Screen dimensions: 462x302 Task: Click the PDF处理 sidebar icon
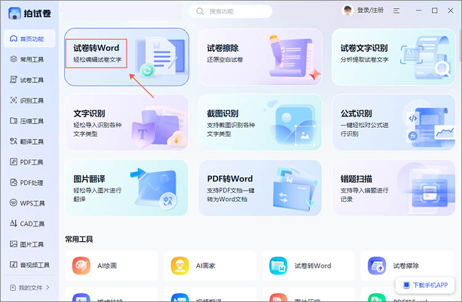click(x=14, y=182)
